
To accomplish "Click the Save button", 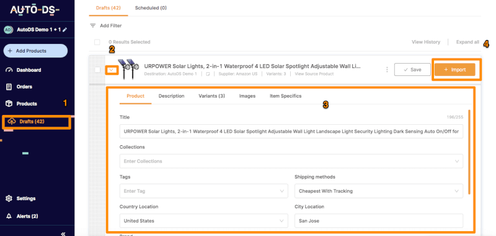I will coord(412,70).
